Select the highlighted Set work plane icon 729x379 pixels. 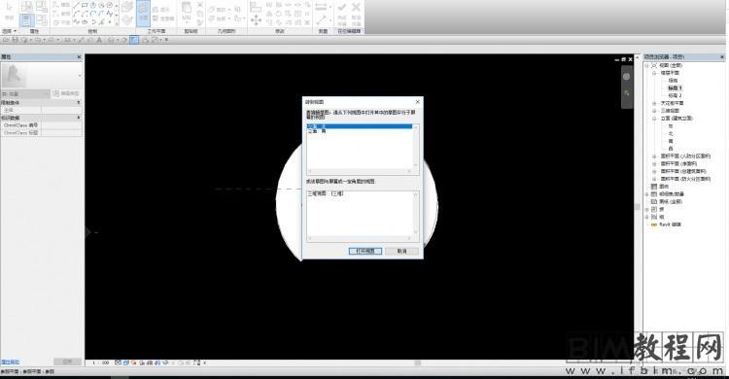[143, 13]
